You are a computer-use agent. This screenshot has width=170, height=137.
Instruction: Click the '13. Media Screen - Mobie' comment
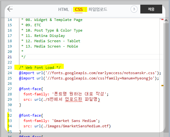(x=50, y=46)
